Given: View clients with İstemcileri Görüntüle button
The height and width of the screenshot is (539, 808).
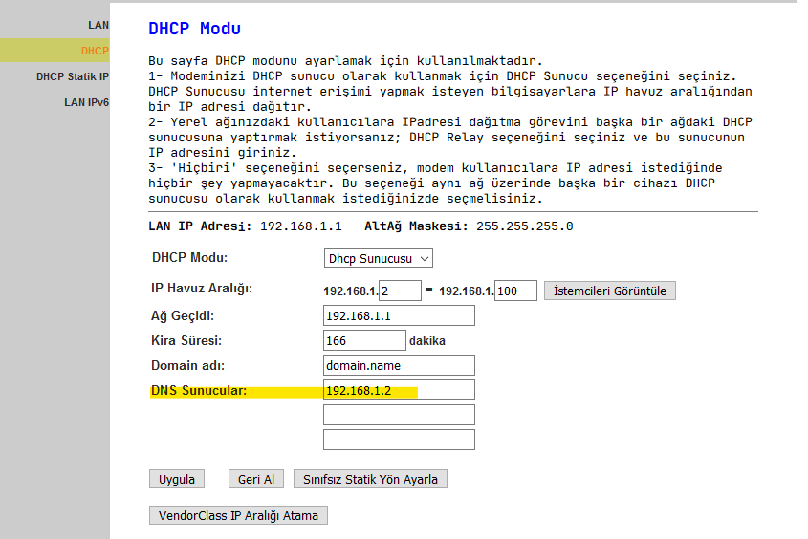Looking at the screenshot, I should tap(610, 291).
